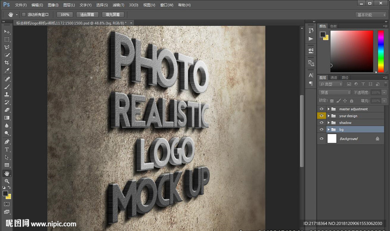Click the rainbow hue slider strip
Viewport: 390px width, 231px height.
[x=380, y=51]
